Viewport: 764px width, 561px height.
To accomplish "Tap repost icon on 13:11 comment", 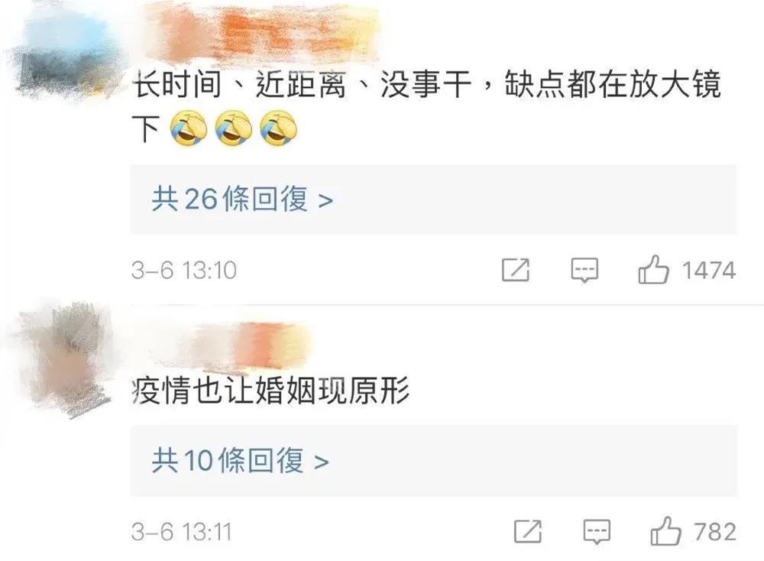I will tap(528, 531).
